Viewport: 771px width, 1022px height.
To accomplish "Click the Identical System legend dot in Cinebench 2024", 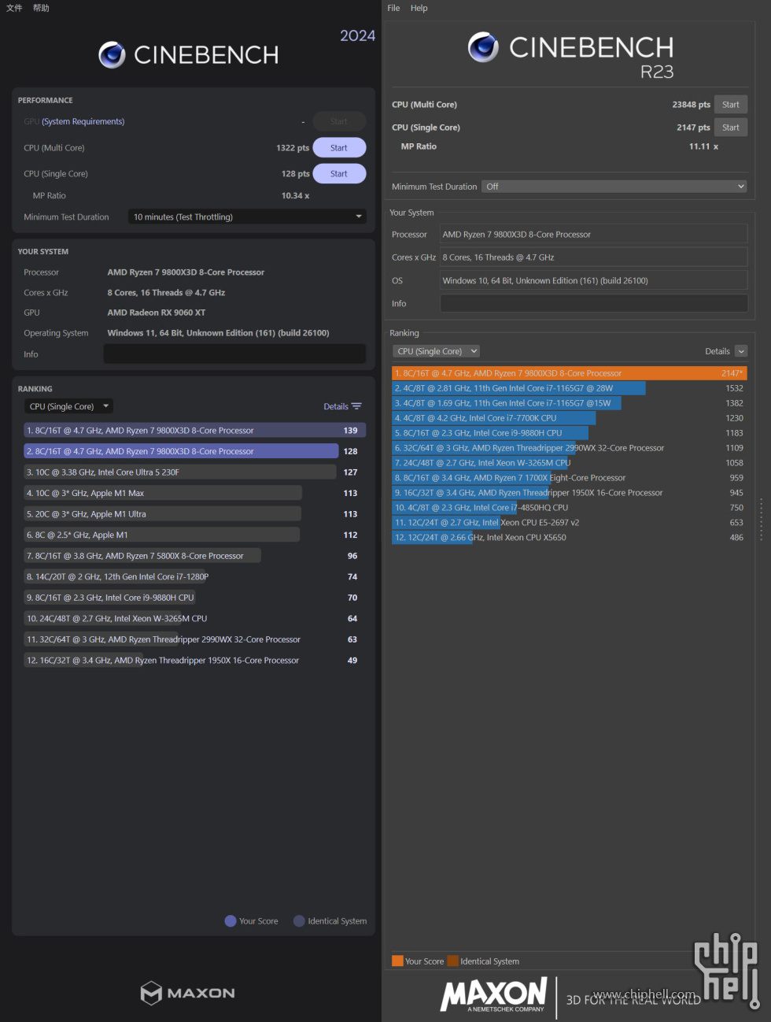I will [x=299, y=921].
